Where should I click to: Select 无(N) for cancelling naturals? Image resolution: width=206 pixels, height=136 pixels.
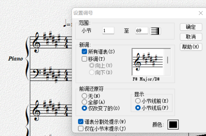click(x=84, y=96)
